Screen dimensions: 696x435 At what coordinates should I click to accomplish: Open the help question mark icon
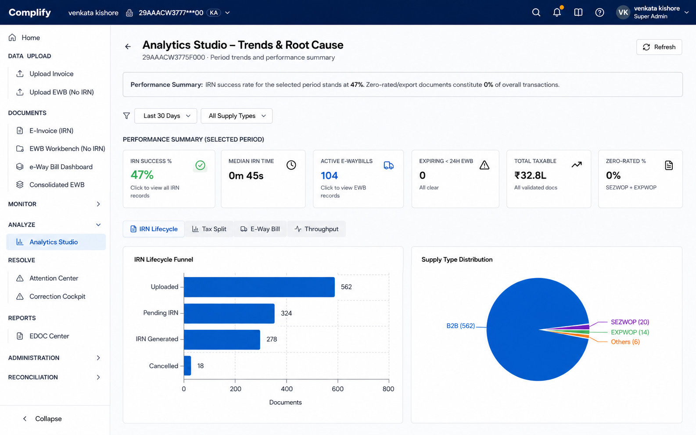(599, 12)
